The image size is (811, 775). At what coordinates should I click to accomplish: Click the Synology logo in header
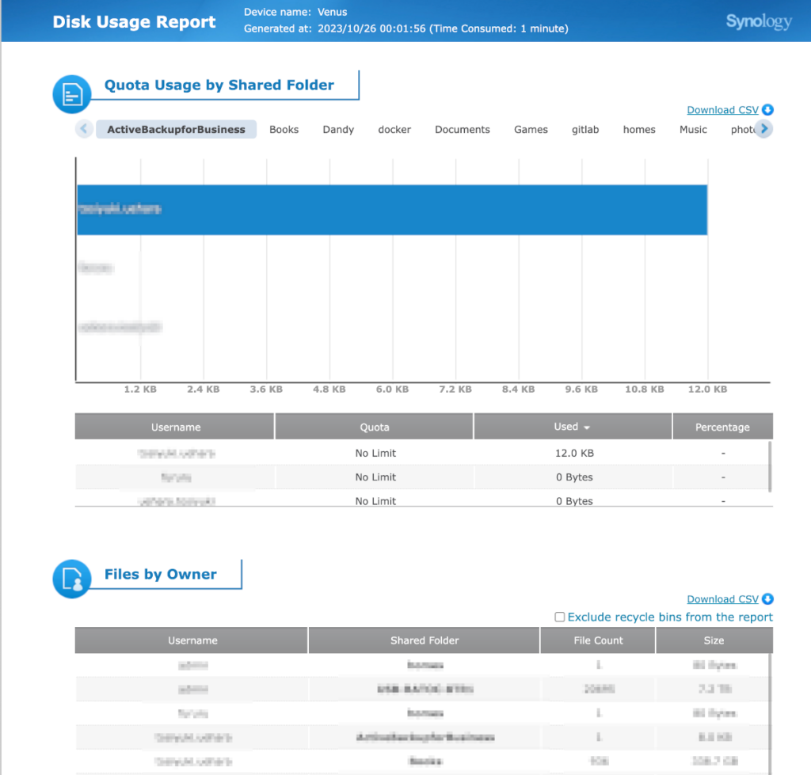click(759, 21)
